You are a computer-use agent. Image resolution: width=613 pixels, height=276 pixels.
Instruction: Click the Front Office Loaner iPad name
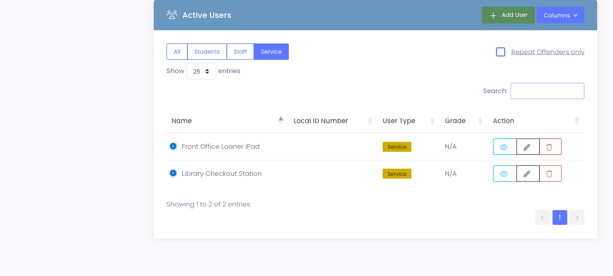(x=221, y=147)
